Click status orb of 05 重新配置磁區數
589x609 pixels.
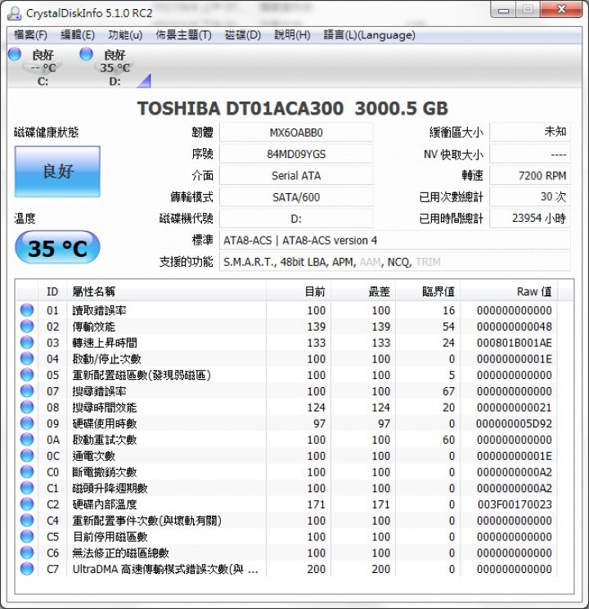point(27,375)
